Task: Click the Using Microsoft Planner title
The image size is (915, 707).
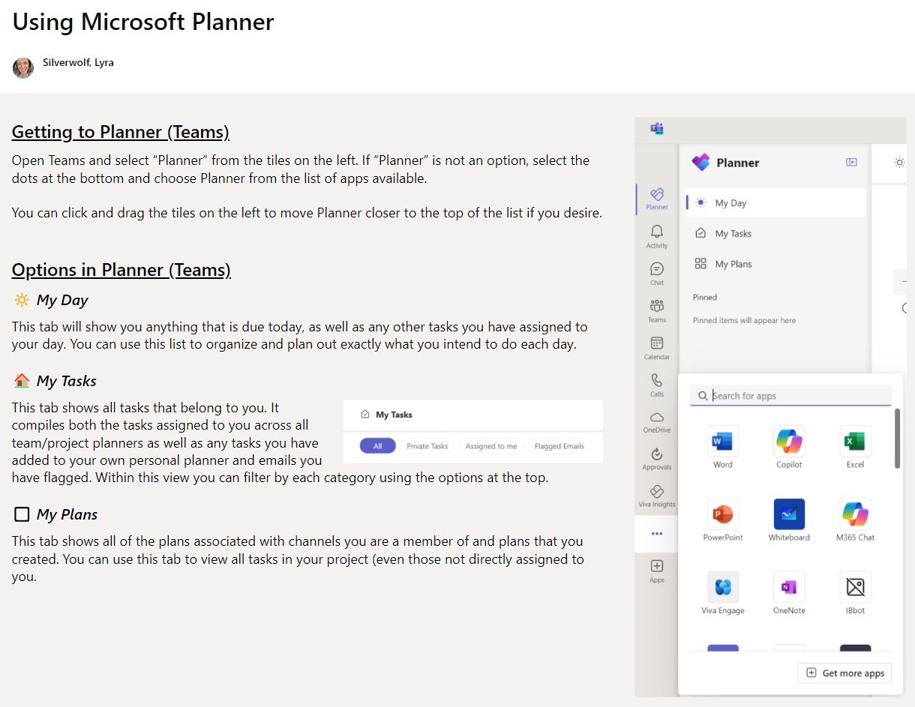Action: click(143, 22)
